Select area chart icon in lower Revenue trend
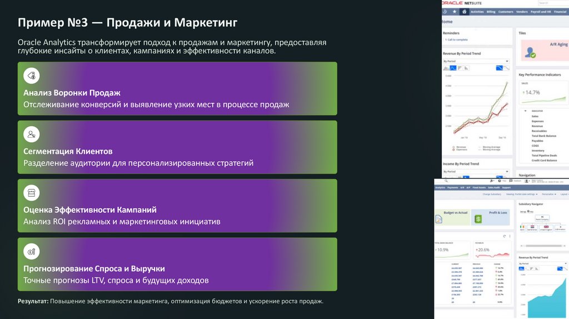This screenshot has width=569, height=319. [521, 268]
